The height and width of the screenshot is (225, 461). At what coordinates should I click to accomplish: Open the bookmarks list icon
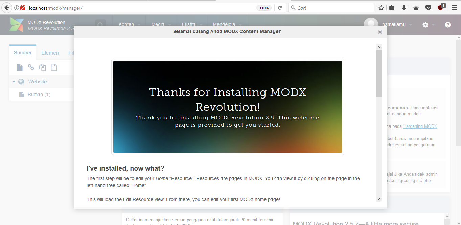[392, 8]
